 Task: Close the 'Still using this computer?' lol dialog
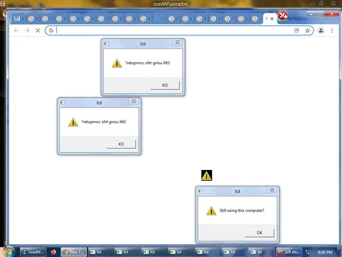click(272, 190)
